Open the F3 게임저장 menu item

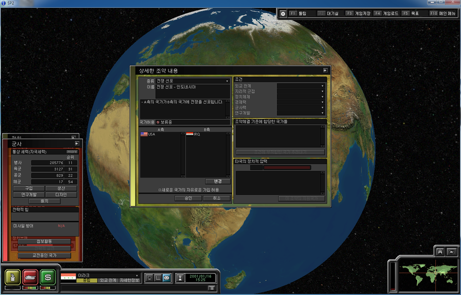click(x=358, y=13)
